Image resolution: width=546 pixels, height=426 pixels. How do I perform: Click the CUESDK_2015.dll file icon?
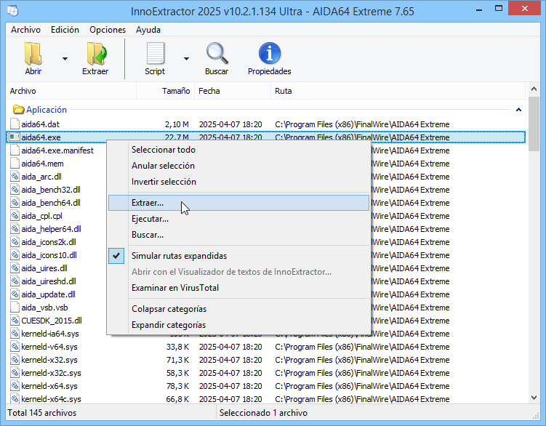coord(15,321)
